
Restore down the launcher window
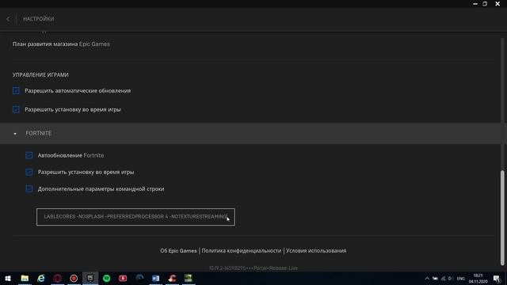coord(485,4)
